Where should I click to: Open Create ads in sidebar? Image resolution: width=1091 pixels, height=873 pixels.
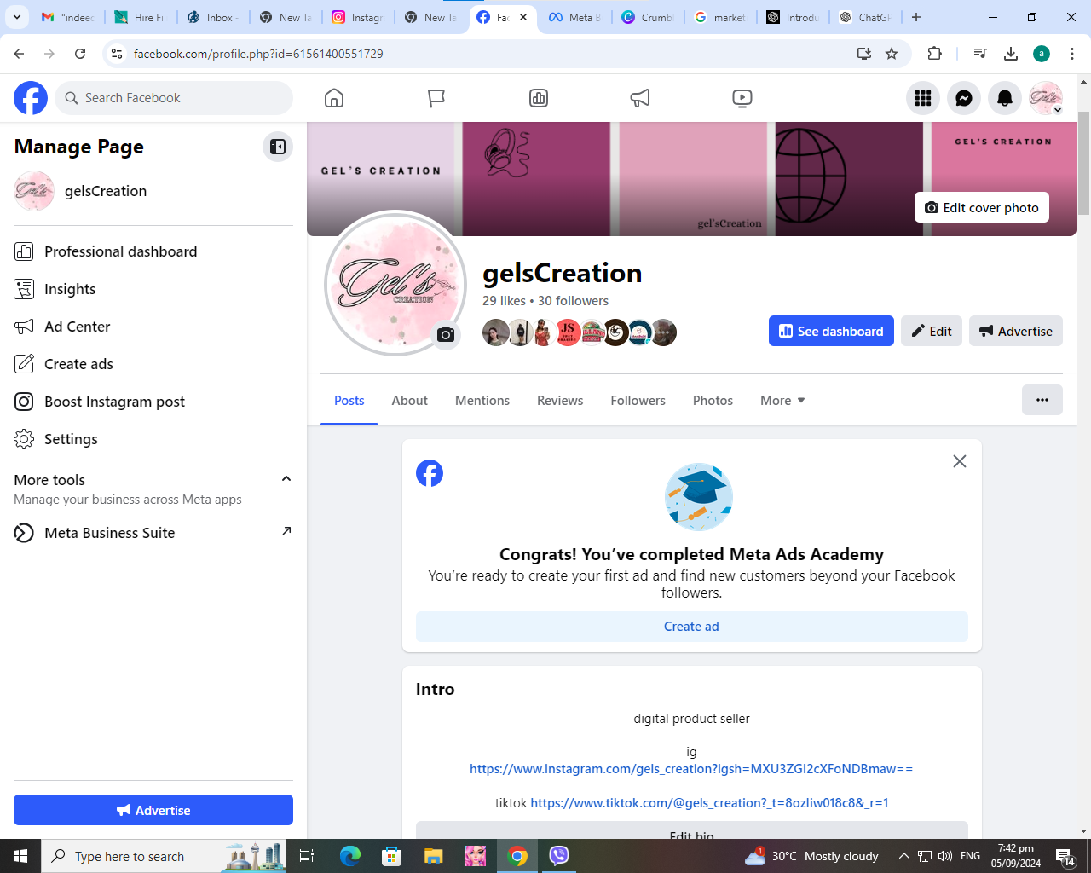[153, 364]
